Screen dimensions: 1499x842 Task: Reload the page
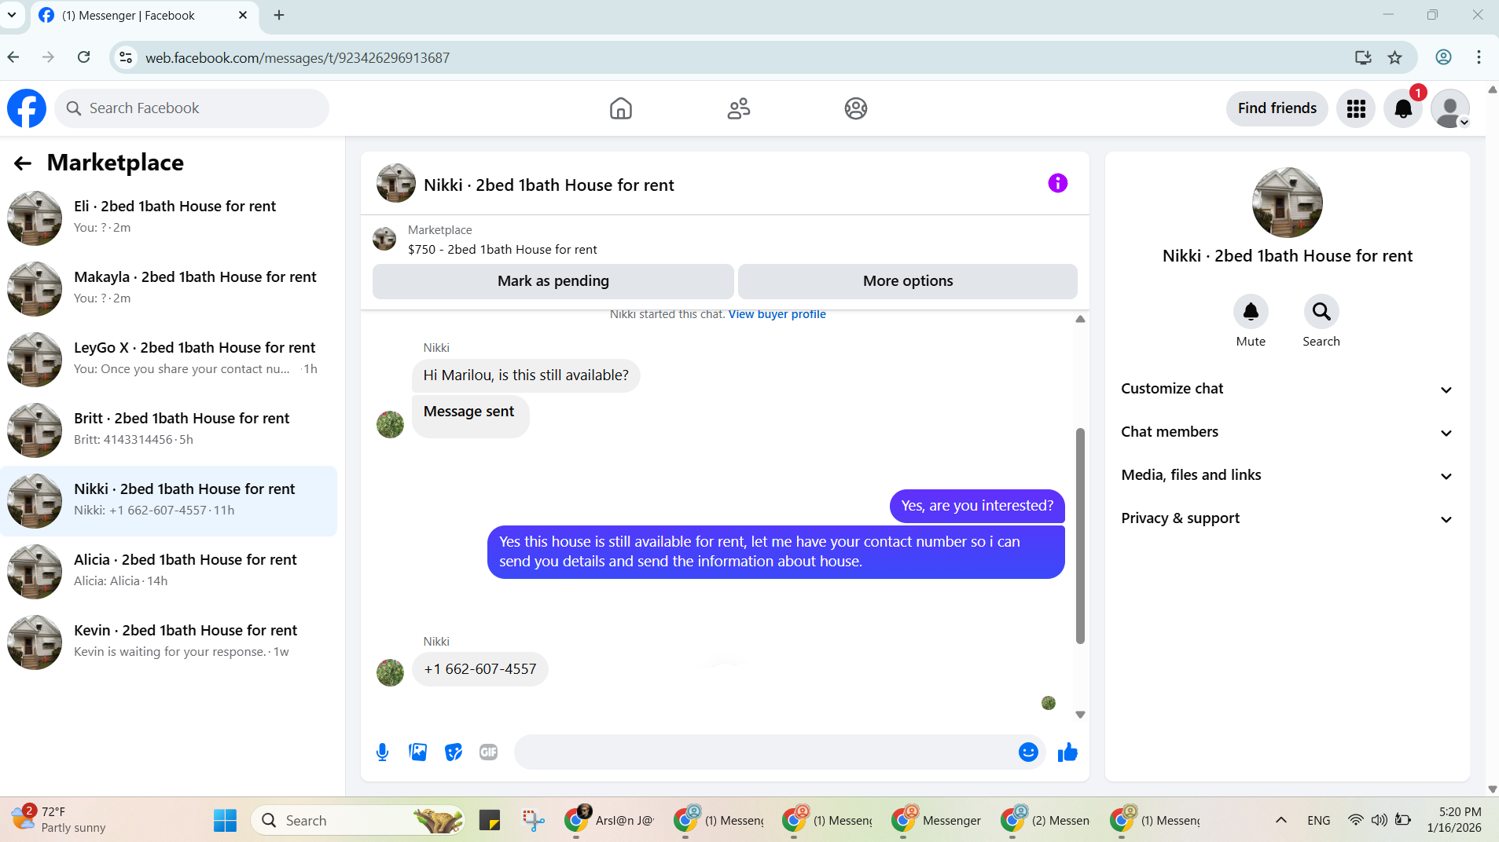84,57
